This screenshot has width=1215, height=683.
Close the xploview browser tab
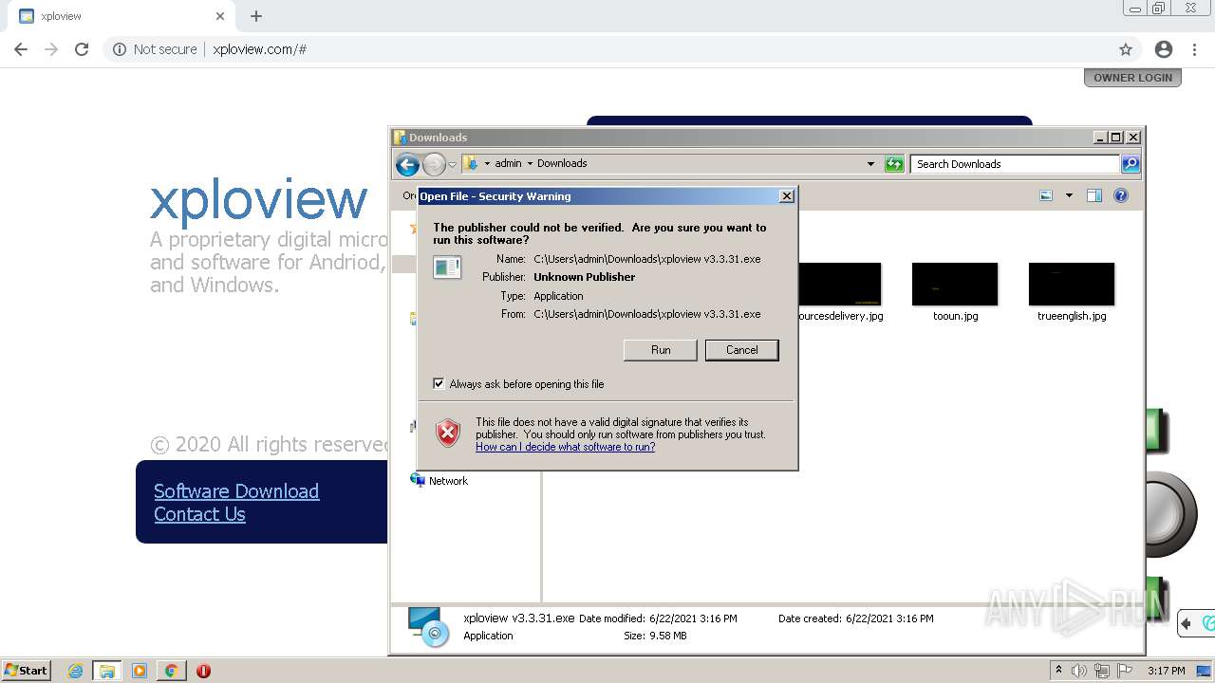click(x=220, y=16)
